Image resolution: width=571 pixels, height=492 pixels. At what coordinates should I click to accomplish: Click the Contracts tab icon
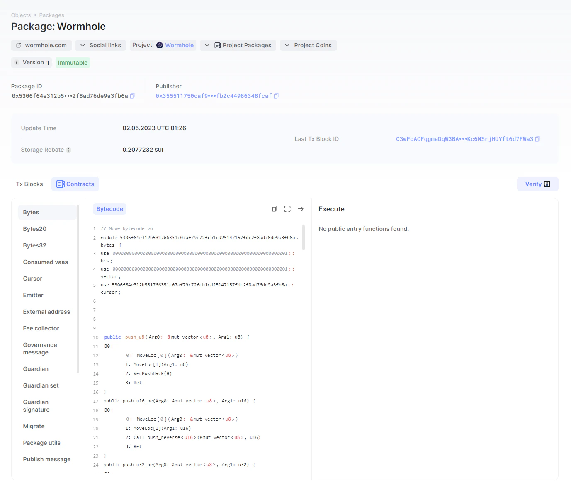click(x=61, y=184)
